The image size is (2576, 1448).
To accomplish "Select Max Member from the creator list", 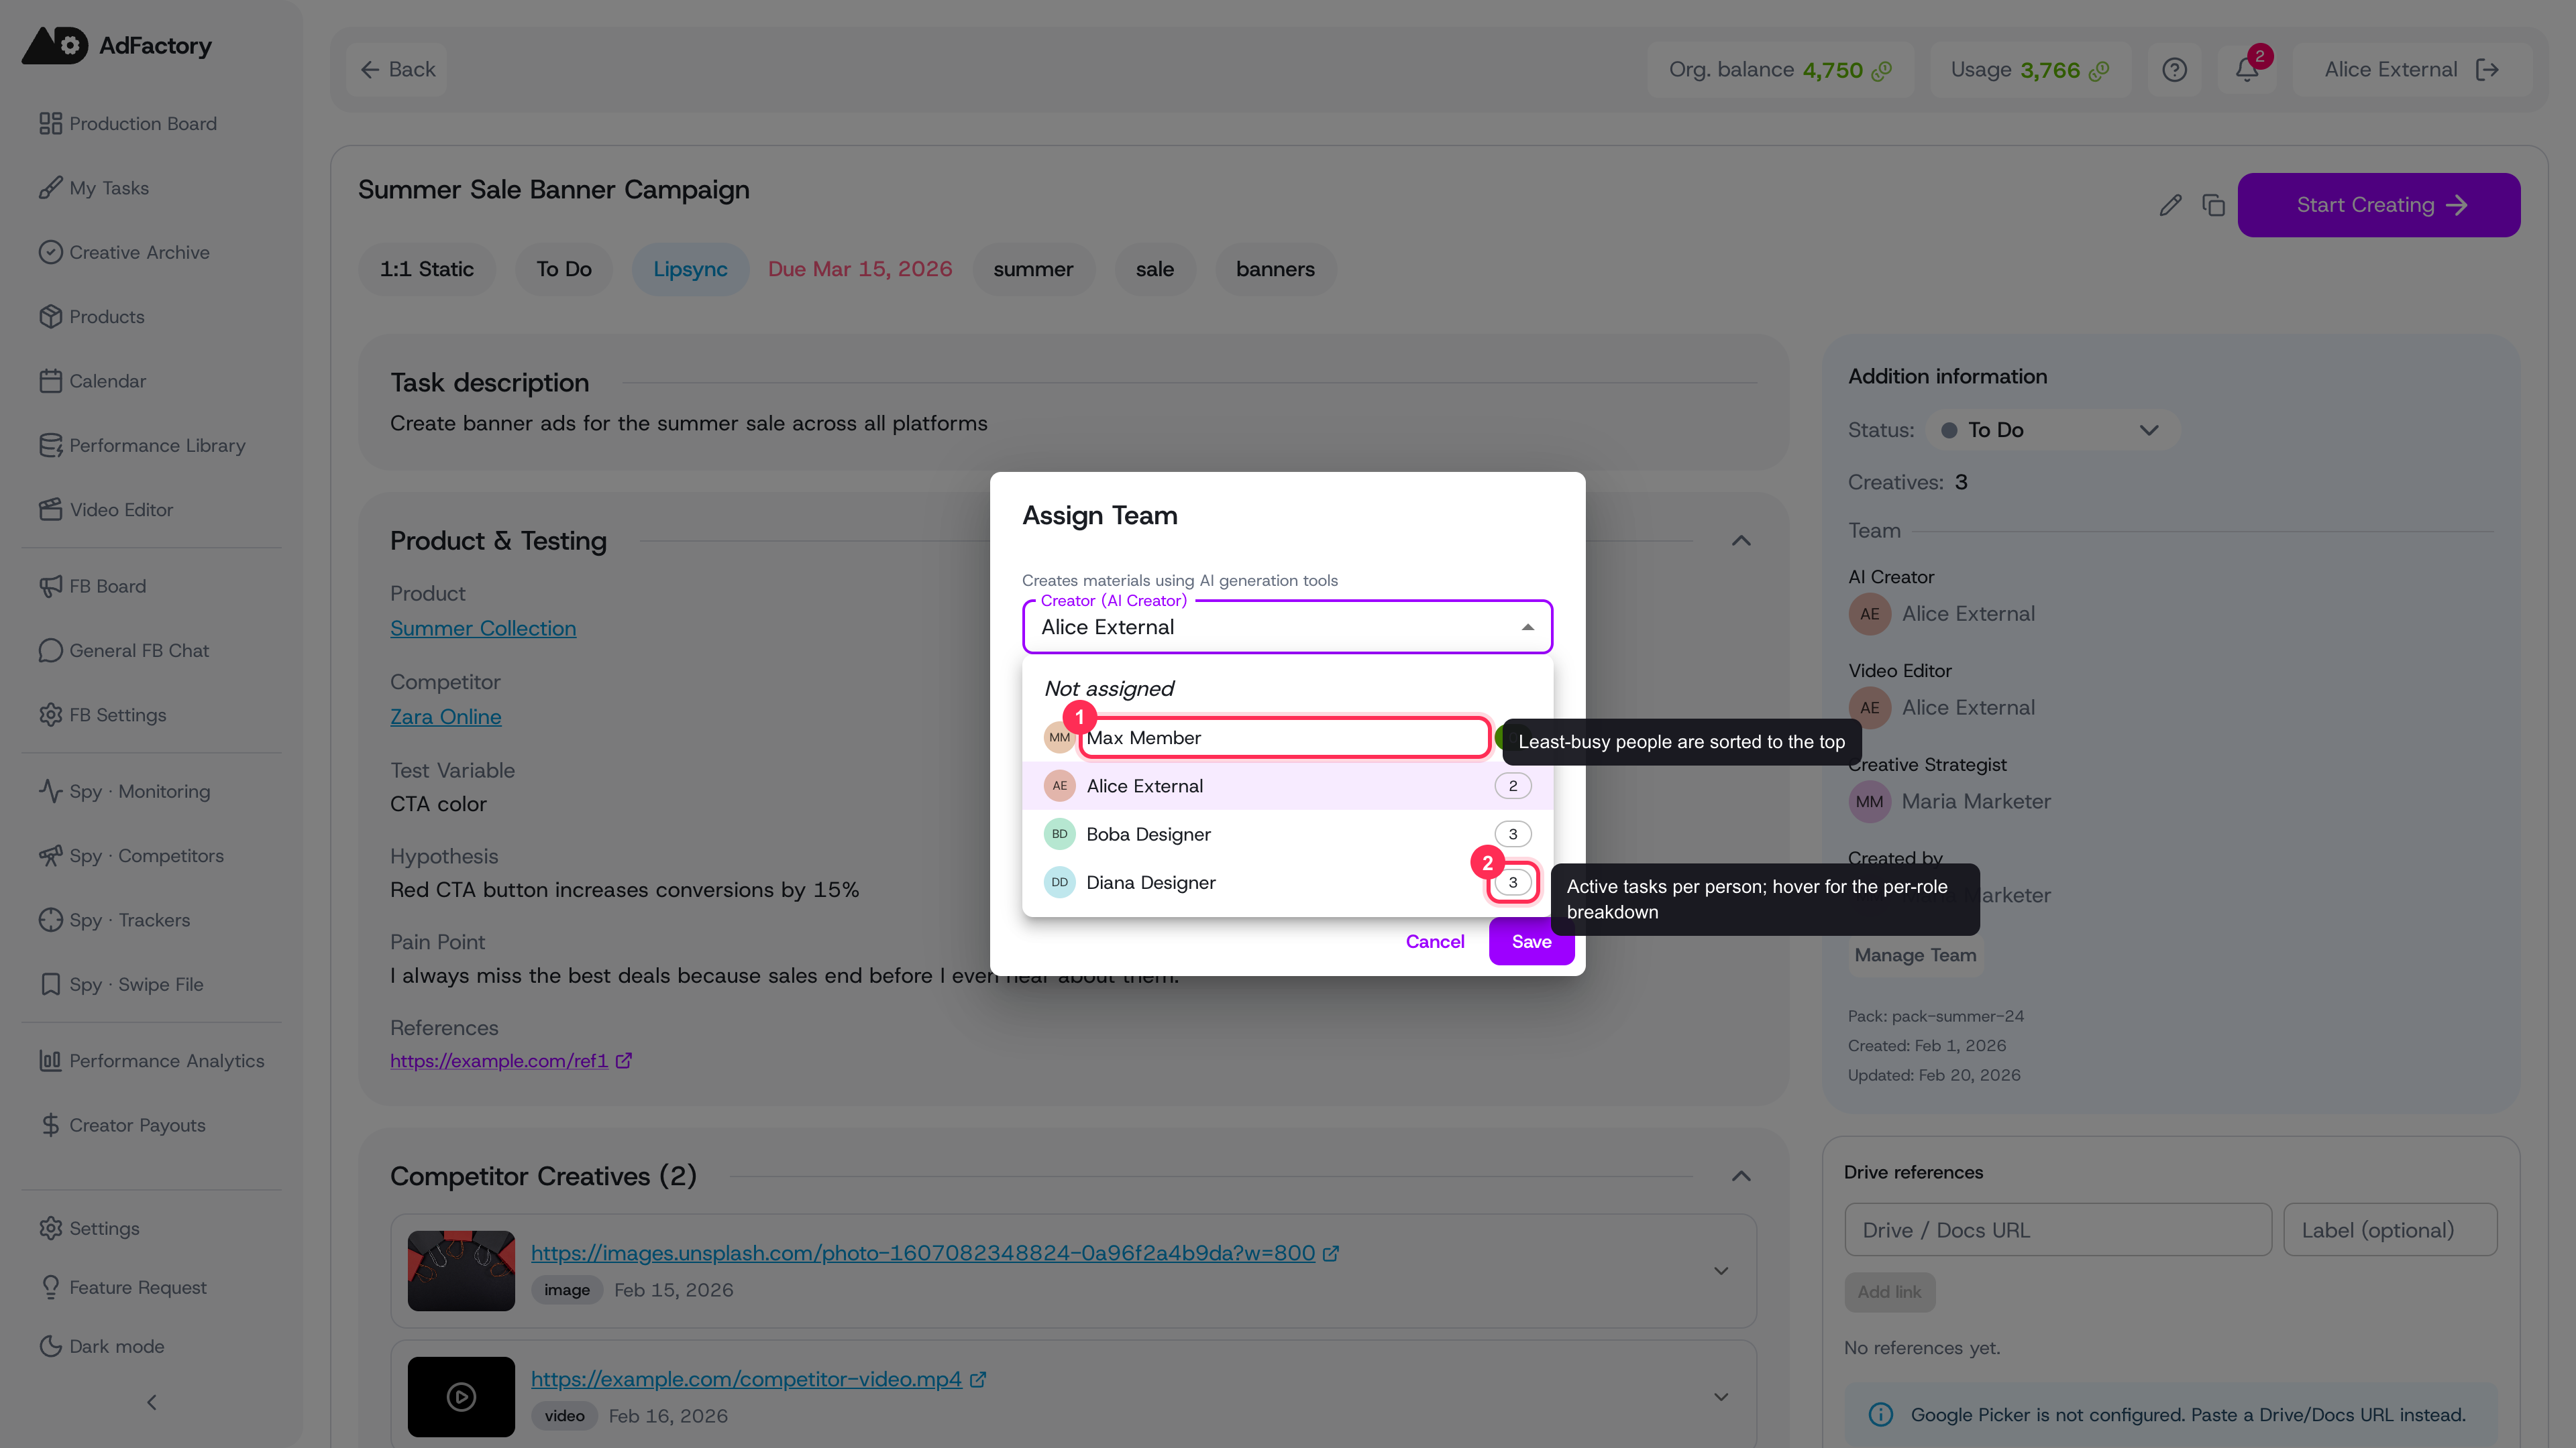I will (x=1287, y=737).
